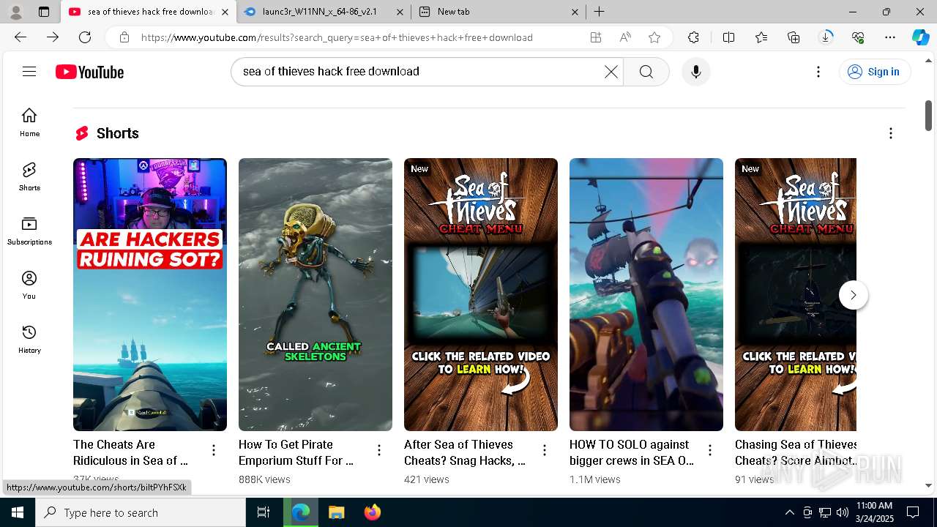Open the Windows Start menu
The image size is (937, 527).
pyautogui.click(x=18, y=512)
